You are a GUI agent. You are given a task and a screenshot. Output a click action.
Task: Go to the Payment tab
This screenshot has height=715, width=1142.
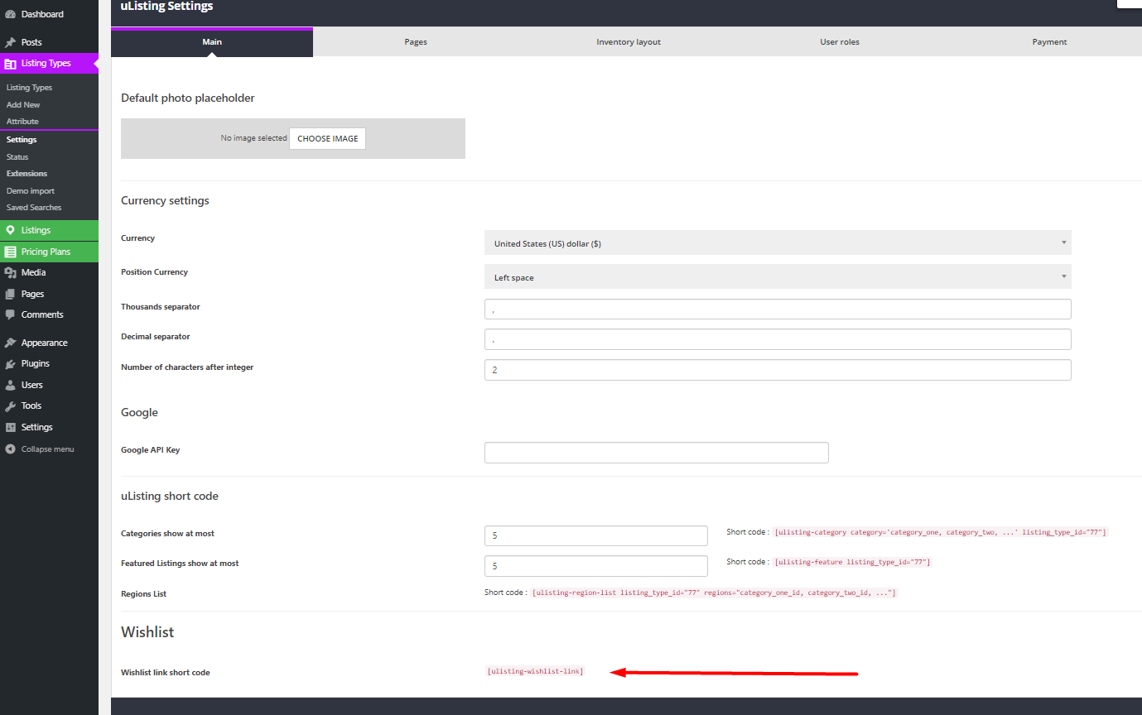point(1049,42)
